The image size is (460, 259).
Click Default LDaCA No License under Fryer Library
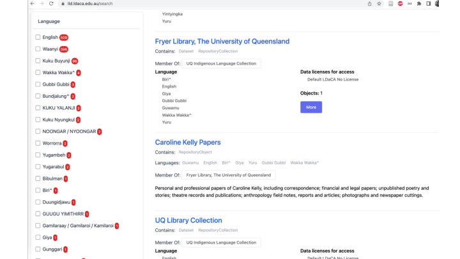pos(333,79)
